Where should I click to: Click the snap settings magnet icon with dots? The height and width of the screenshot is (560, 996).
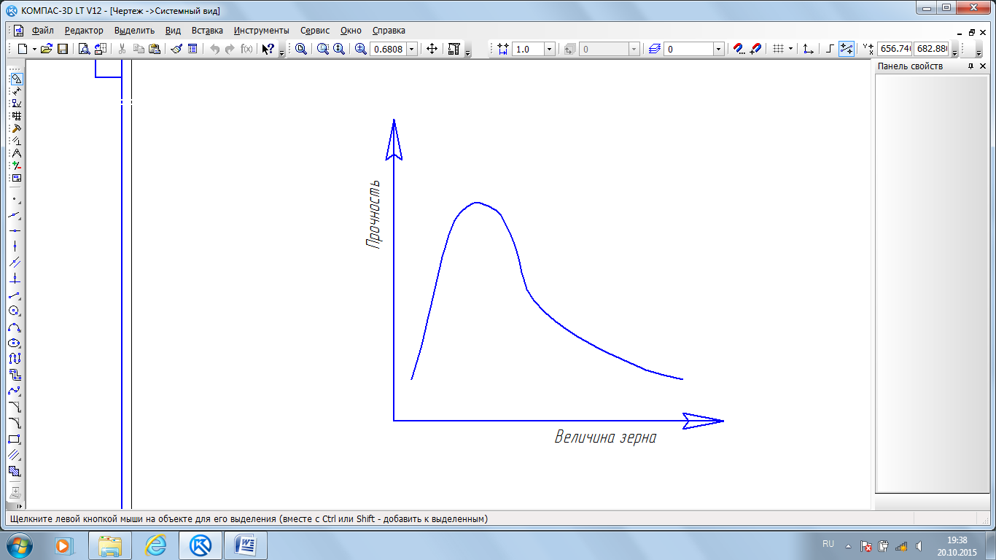(739, 49)
